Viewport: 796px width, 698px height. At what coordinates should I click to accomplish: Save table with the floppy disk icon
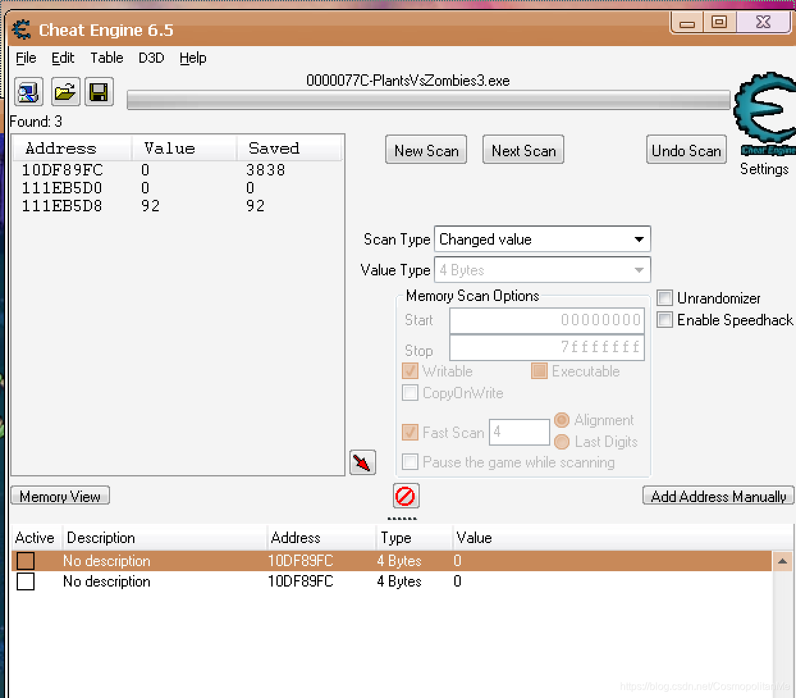pos(99,92)
